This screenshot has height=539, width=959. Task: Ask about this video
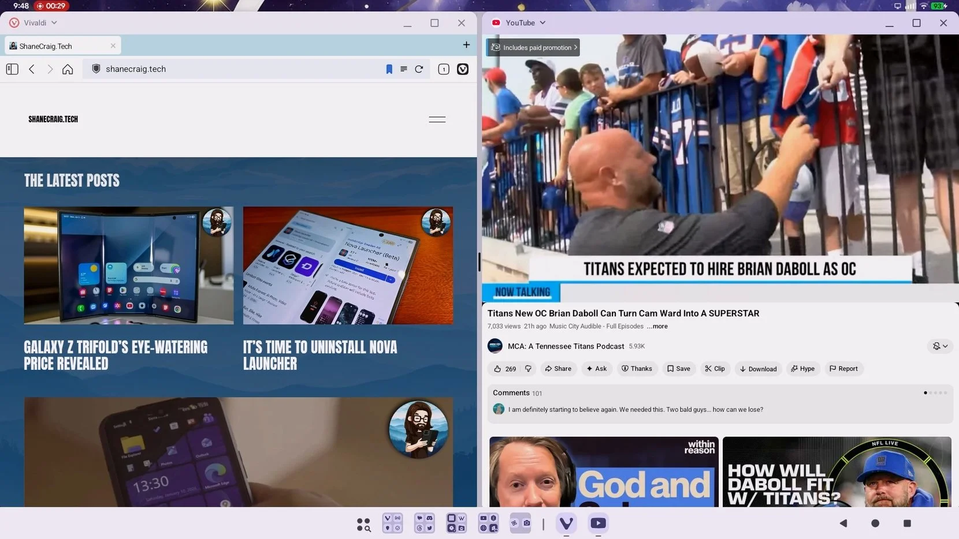[x=597, y=369]
